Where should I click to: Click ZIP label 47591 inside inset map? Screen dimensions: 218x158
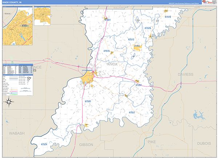(x=25, y=26)
